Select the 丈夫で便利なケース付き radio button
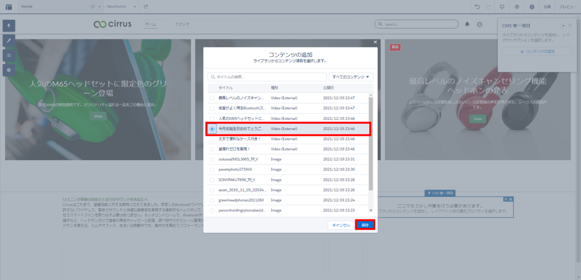This screenshot has height=280, width=581. tap(212, 139)
